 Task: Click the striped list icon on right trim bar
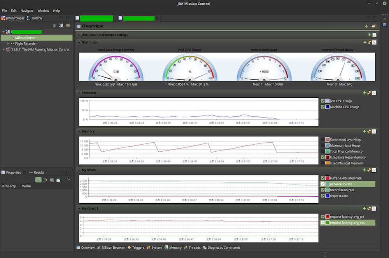click(385, 25)
